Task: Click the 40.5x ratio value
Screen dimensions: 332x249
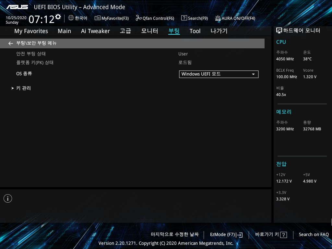Action: pos(281,95)
